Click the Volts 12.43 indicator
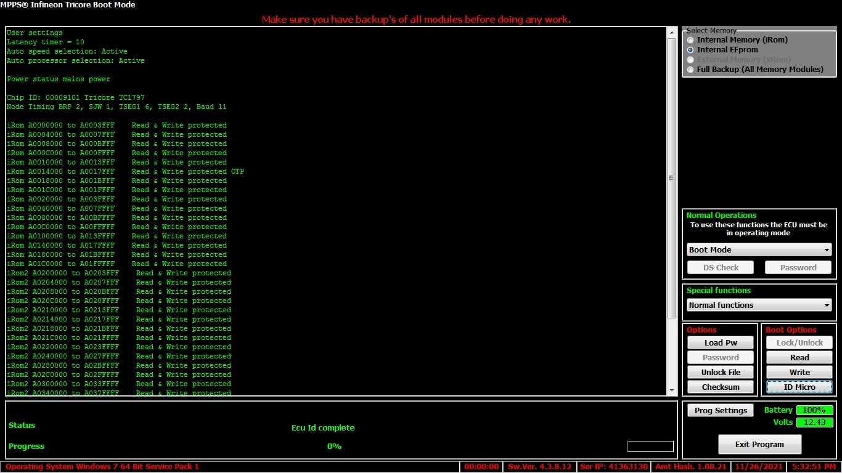842x473 pixels. pyautogui.click(x=814, y=422)
